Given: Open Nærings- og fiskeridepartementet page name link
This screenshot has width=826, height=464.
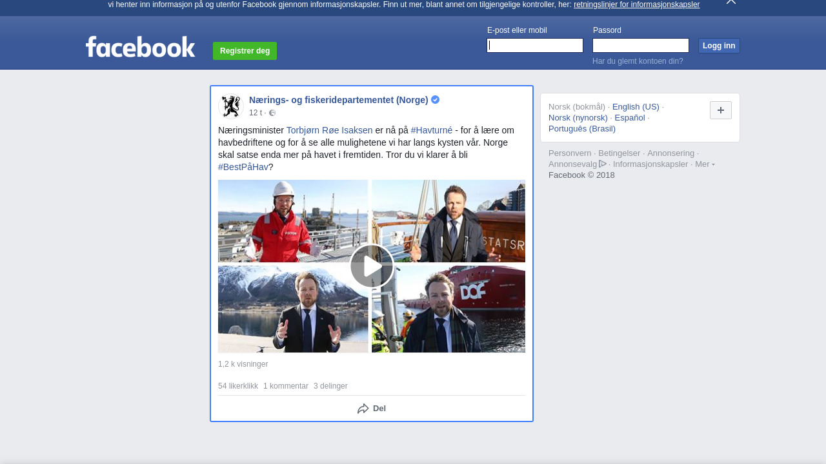Looking at the screenshot, I should [x=339, y=100].
